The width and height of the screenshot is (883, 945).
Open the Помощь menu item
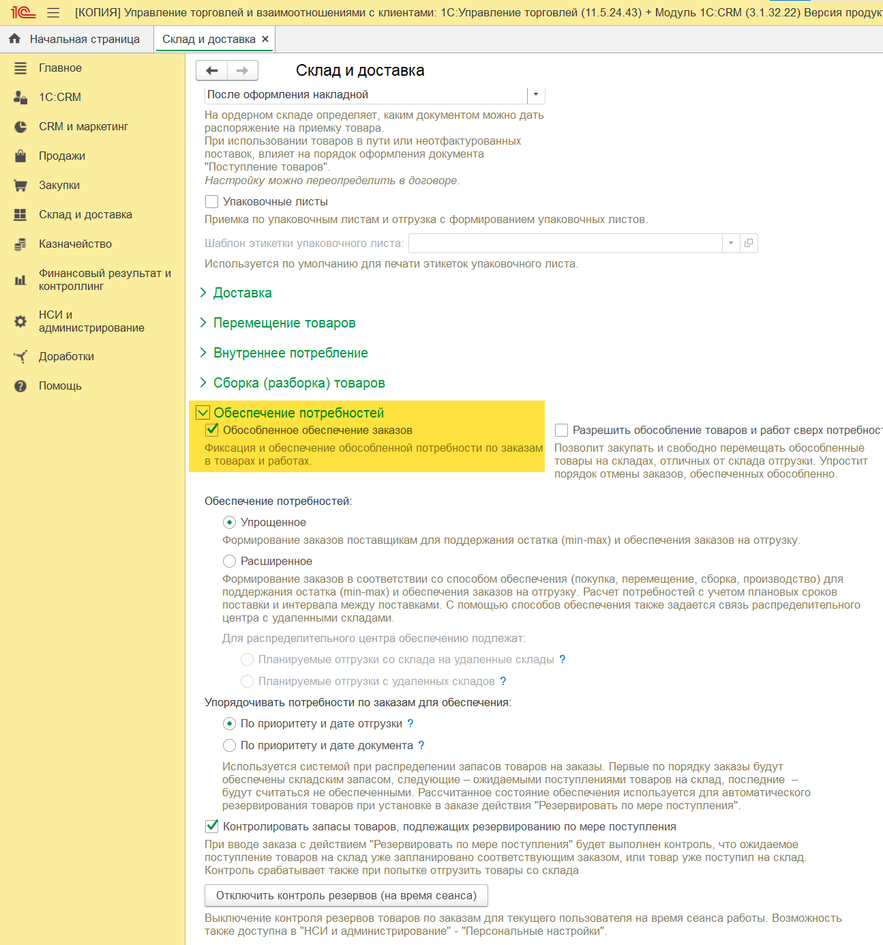[60, 386]
